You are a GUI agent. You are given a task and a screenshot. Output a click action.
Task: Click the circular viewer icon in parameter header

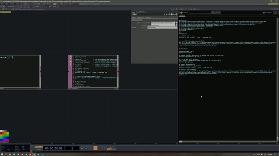pos(169,14)
